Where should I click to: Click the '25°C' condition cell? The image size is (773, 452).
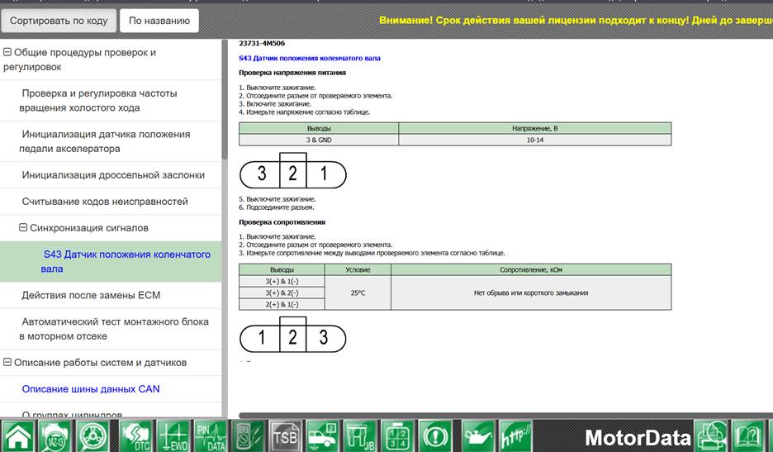point(358,293)
